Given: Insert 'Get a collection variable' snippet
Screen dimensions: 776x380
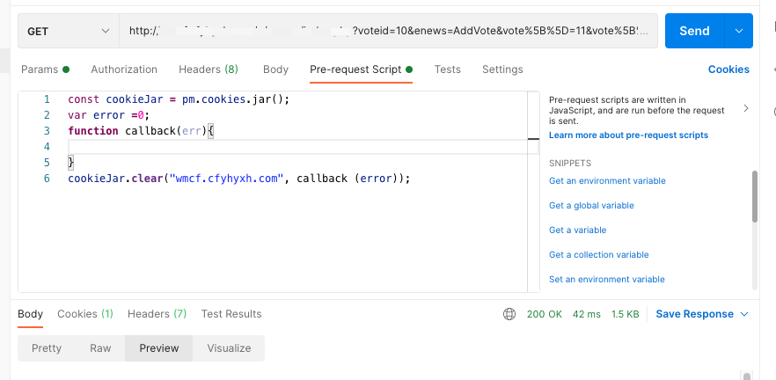Looking at the screenshot, I should click(598, 255).
